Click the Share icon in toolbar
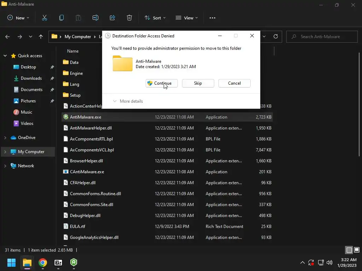Screen dimensions: 362x271 112,18
